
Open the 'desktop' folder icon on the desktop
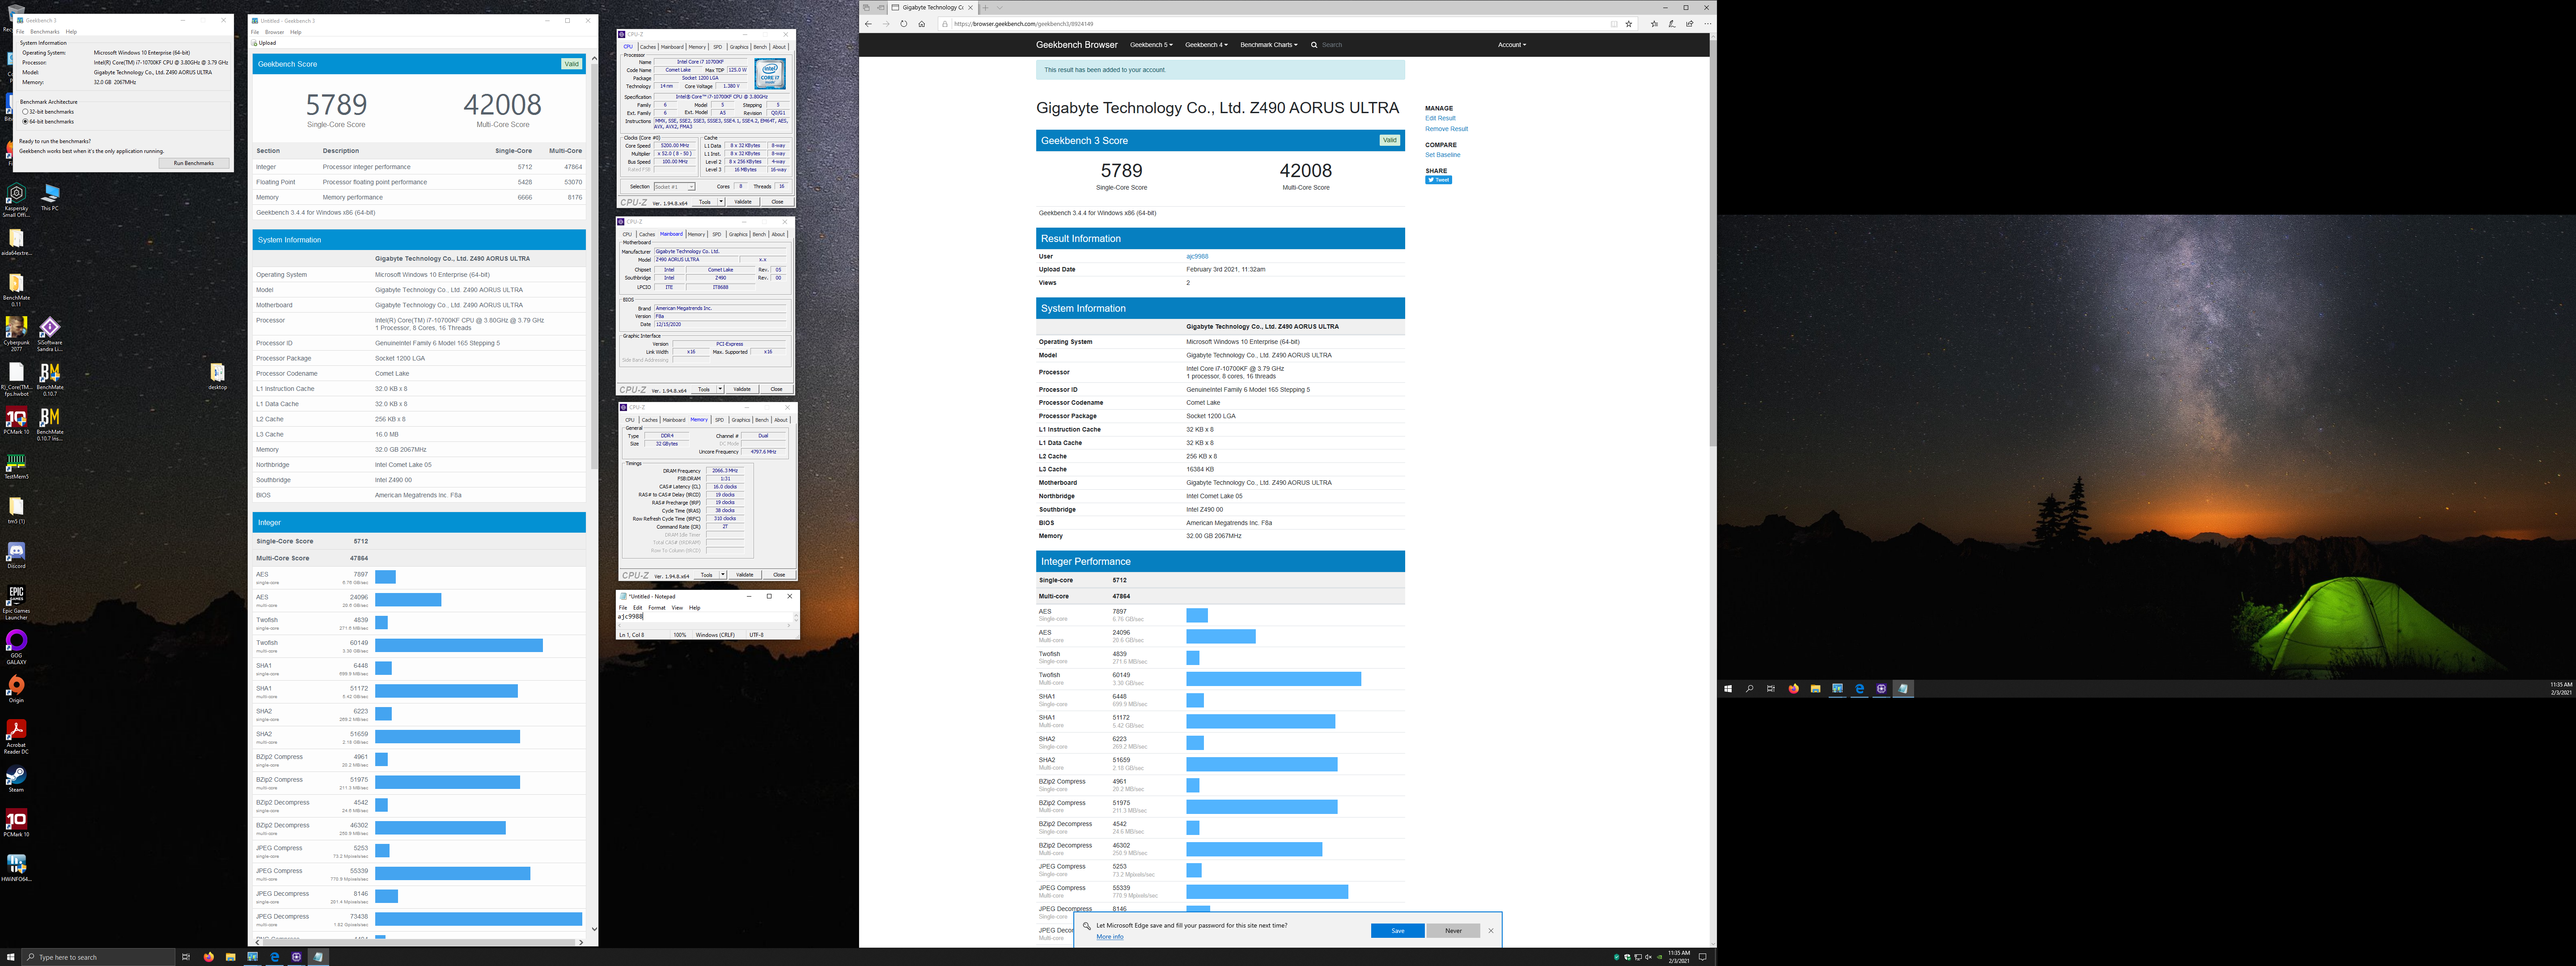pyautogui.click(x=217, y=376)
